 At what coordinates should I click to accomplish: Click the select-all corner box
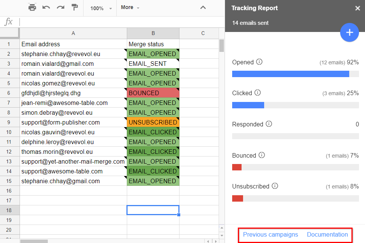(9, 33)
